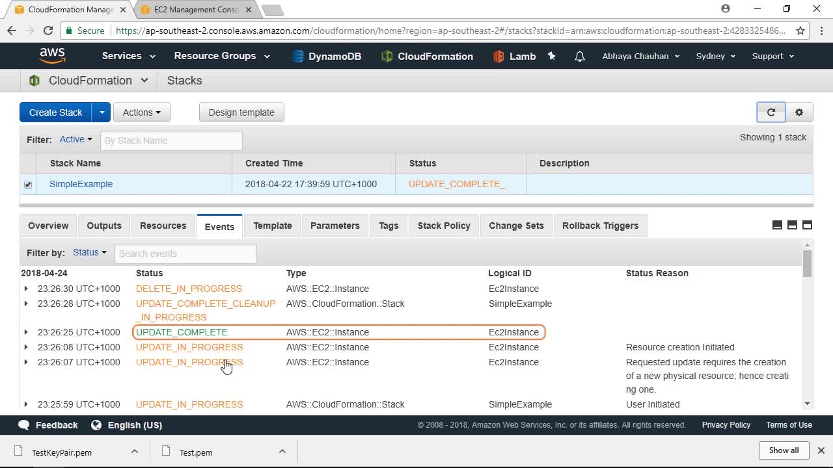Toggle the SimpleExample stack checkbox
This screenshot has width=833, height=468.
pyautogui.click(x=28, y=185)
